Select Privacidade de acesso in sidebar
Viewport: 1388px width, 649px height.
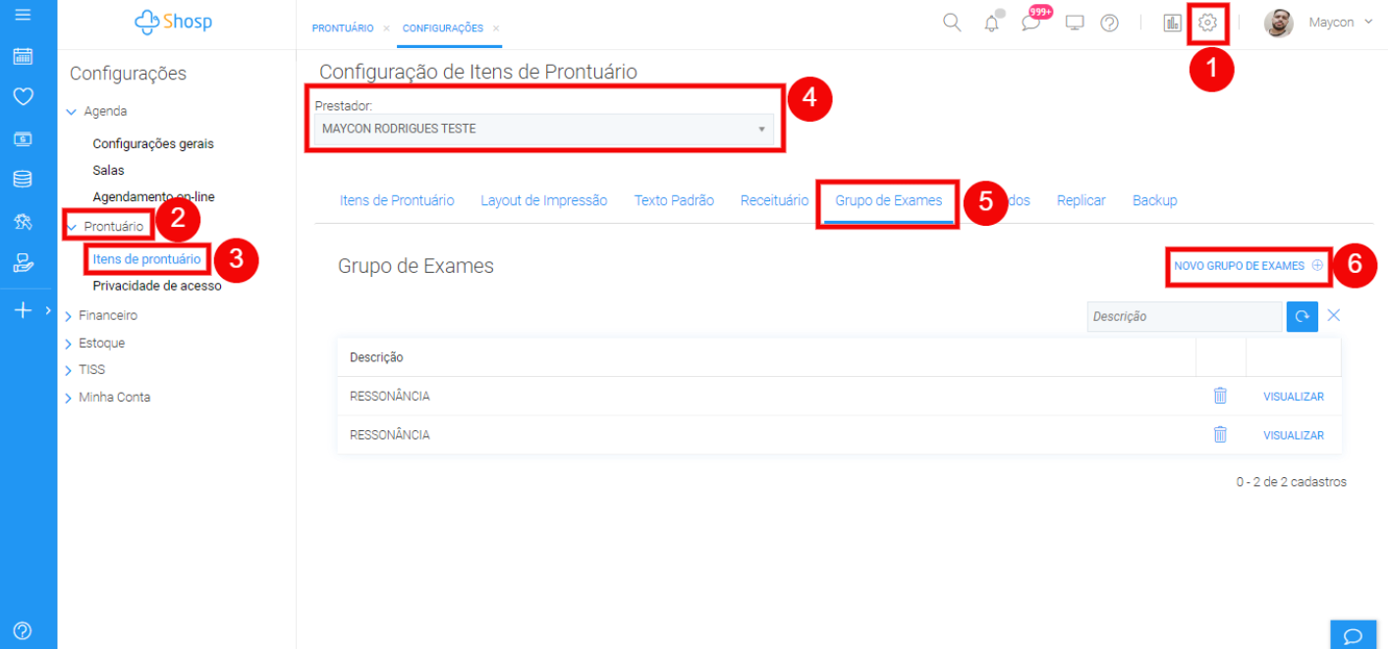point(156,287)
